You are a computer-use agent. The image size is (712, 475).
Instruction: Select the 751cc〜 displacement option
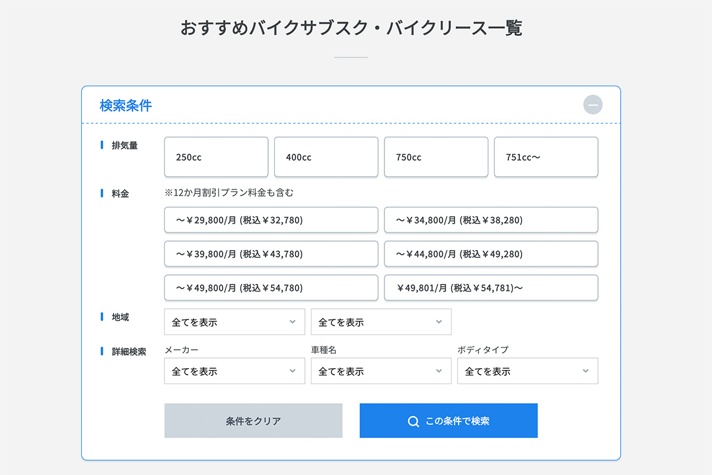(x=546, y=157)
